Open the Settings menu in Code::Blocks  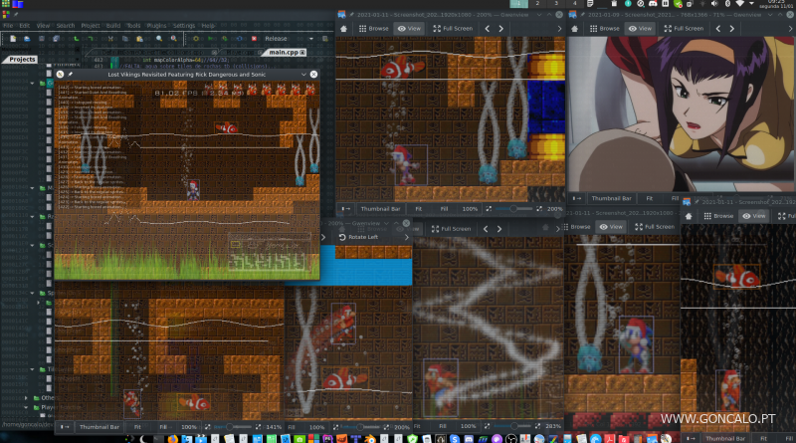coord(184,26)
